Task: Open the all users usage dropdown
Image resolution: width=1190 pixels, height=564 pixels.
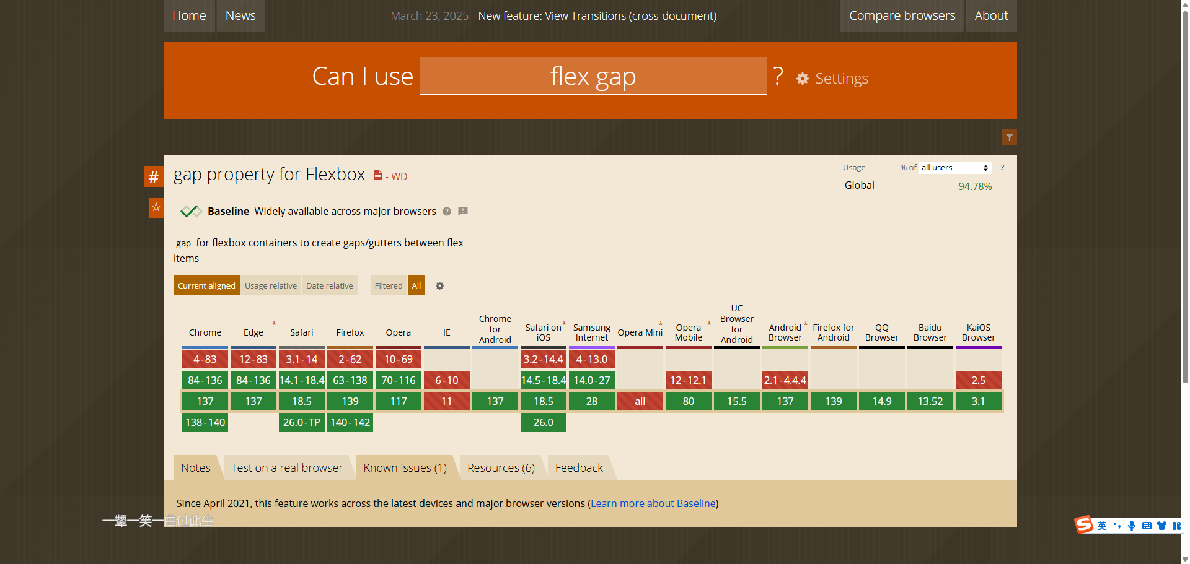Action: click(x=954, y=168)
